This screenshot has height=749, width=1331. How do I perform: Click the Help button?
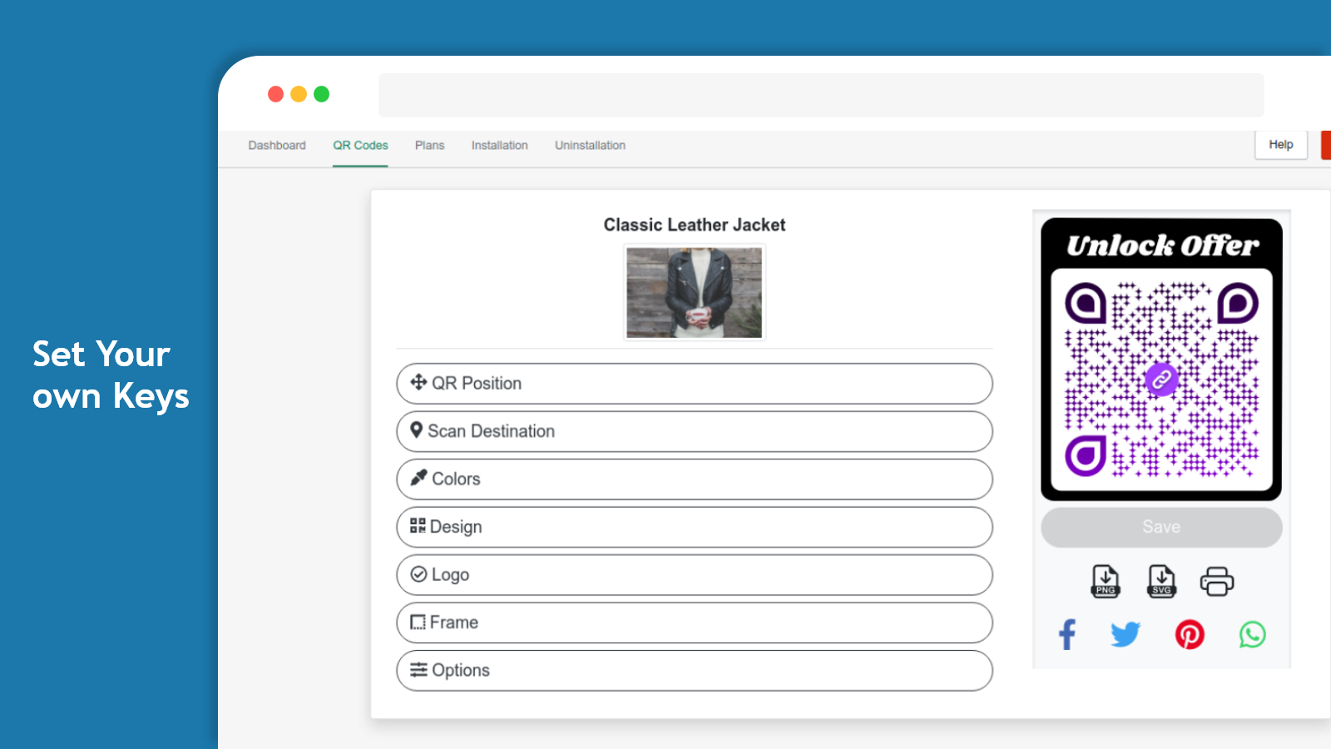tap(1280, 145)
